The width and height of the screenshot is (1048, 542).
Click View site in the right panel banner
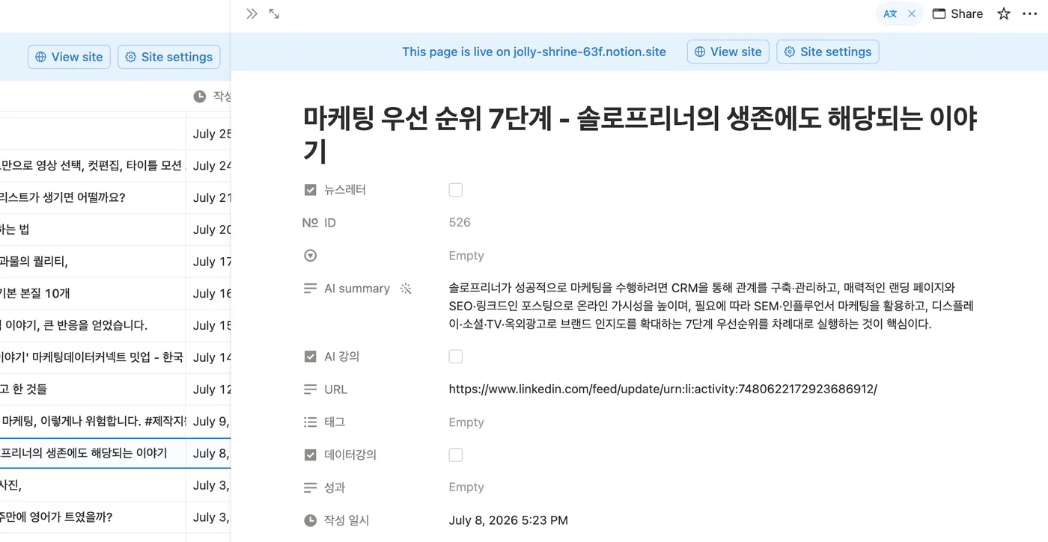coord(728,52)
